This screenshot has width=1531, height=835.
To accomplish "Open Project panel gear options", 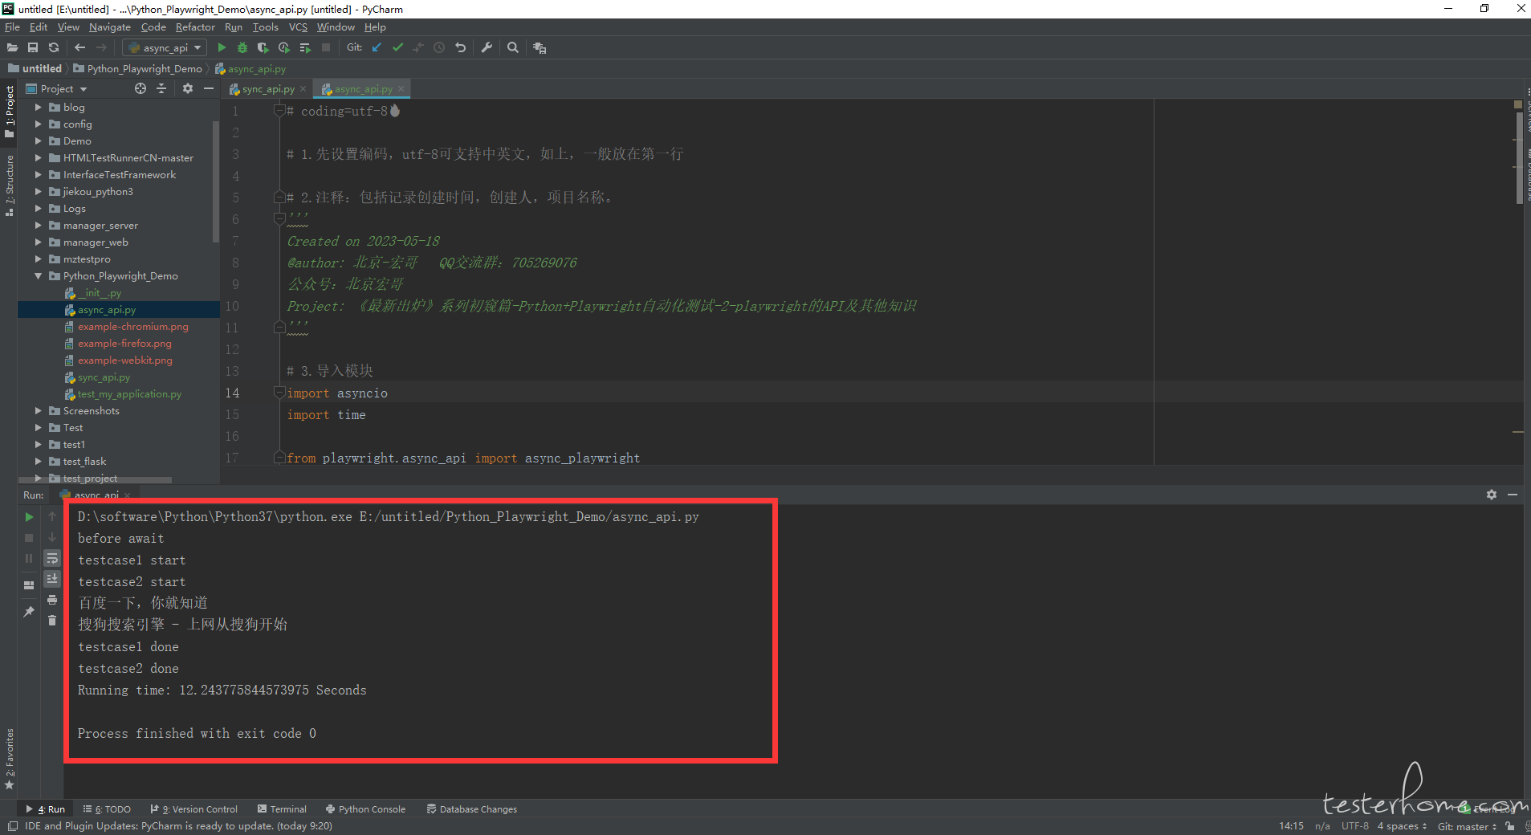I will 188,88.
